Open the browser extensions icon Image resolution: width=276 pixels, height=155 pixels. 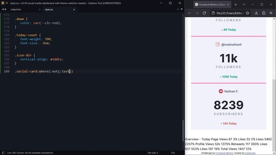pyautogui.click(x=263, y=13)
